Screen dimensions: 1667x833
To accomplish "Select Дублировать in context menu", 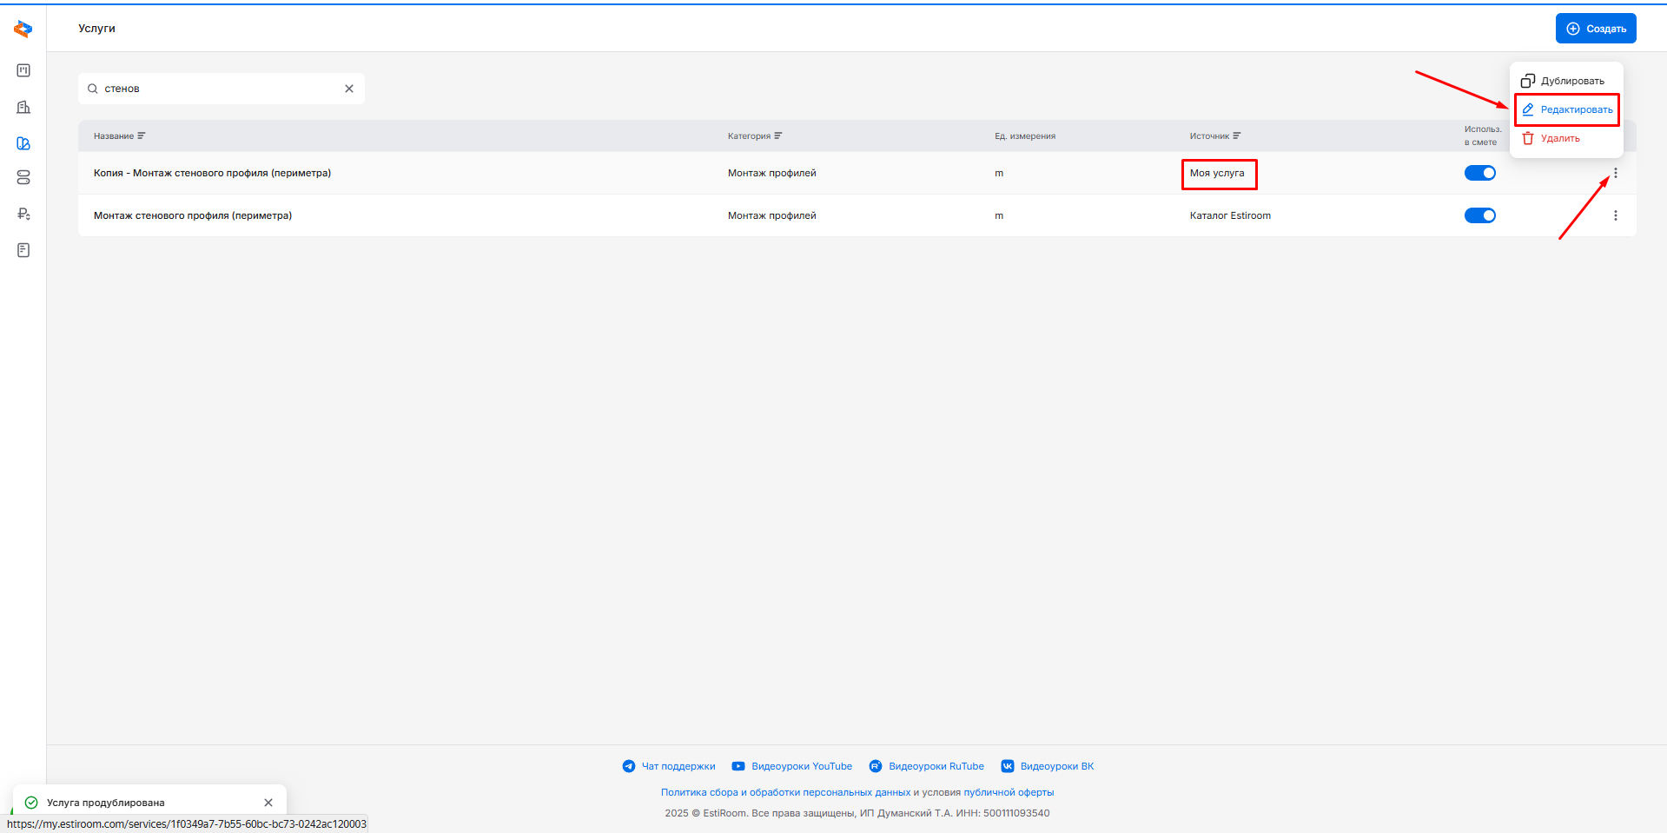I will pyautogui.click(x=1564, y=81).
